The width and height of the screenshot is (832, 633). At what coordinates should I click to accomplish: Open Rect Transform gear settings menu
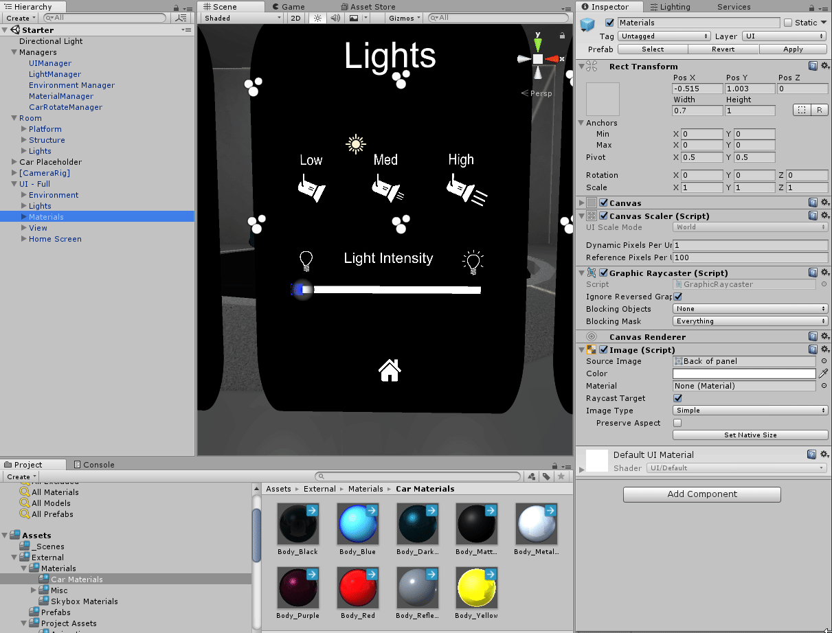(824, 67)
